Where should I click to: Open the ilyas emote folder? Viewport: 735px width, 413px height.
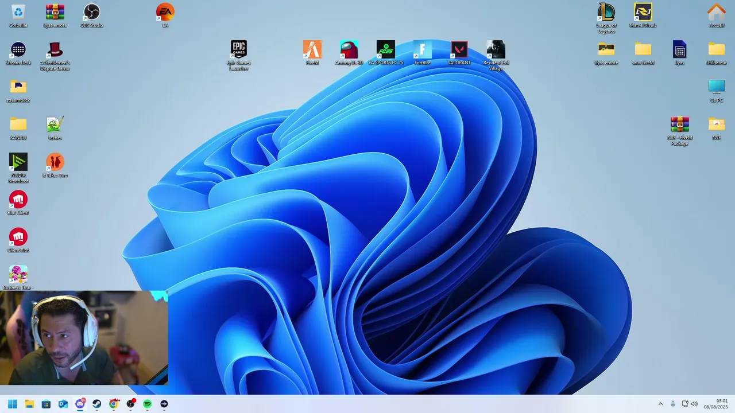click(x=606, y=49)
